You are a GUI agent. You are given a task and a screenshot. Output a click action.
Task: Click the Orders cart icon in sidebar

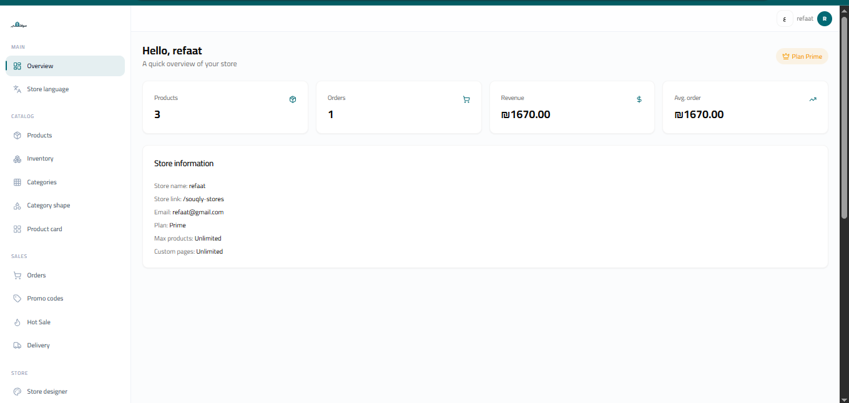17,276
